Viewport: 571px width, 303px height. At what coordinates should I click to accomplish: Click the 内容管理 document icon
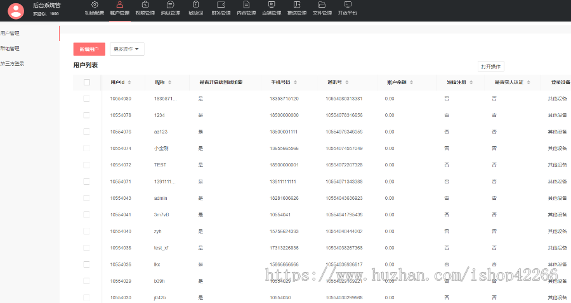tap(246, 5)
